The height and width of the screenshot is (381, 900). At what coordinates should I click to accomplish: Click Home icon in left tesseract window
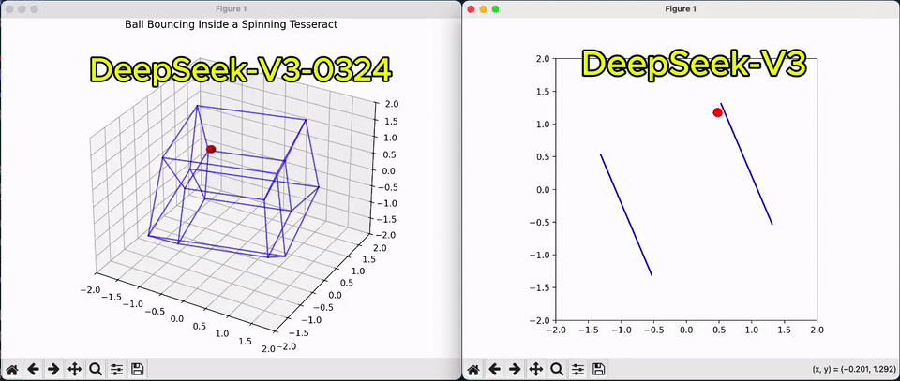12,369
